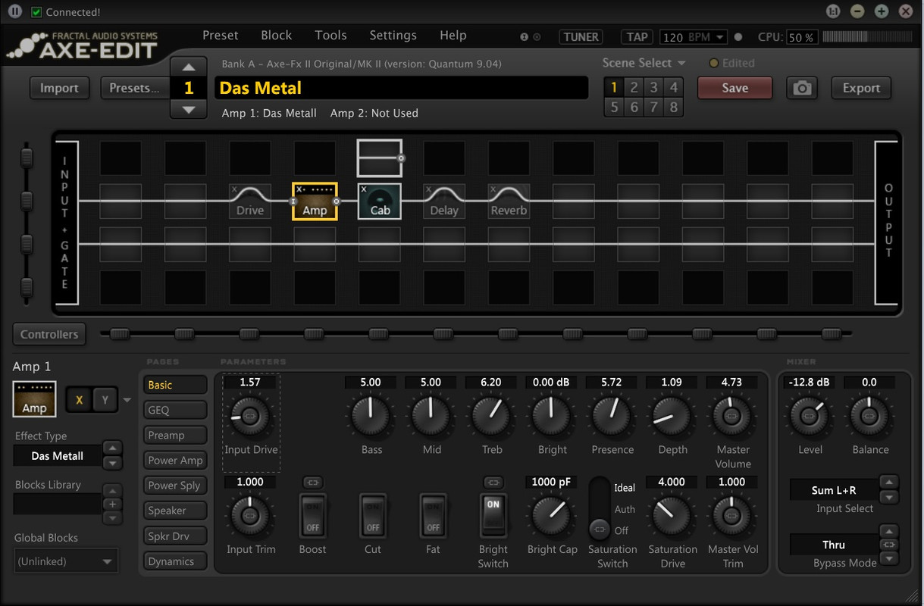This screenshot has height=606, width=924.
Task: Click the pause icon in title bar
Action: pos(15,11)
